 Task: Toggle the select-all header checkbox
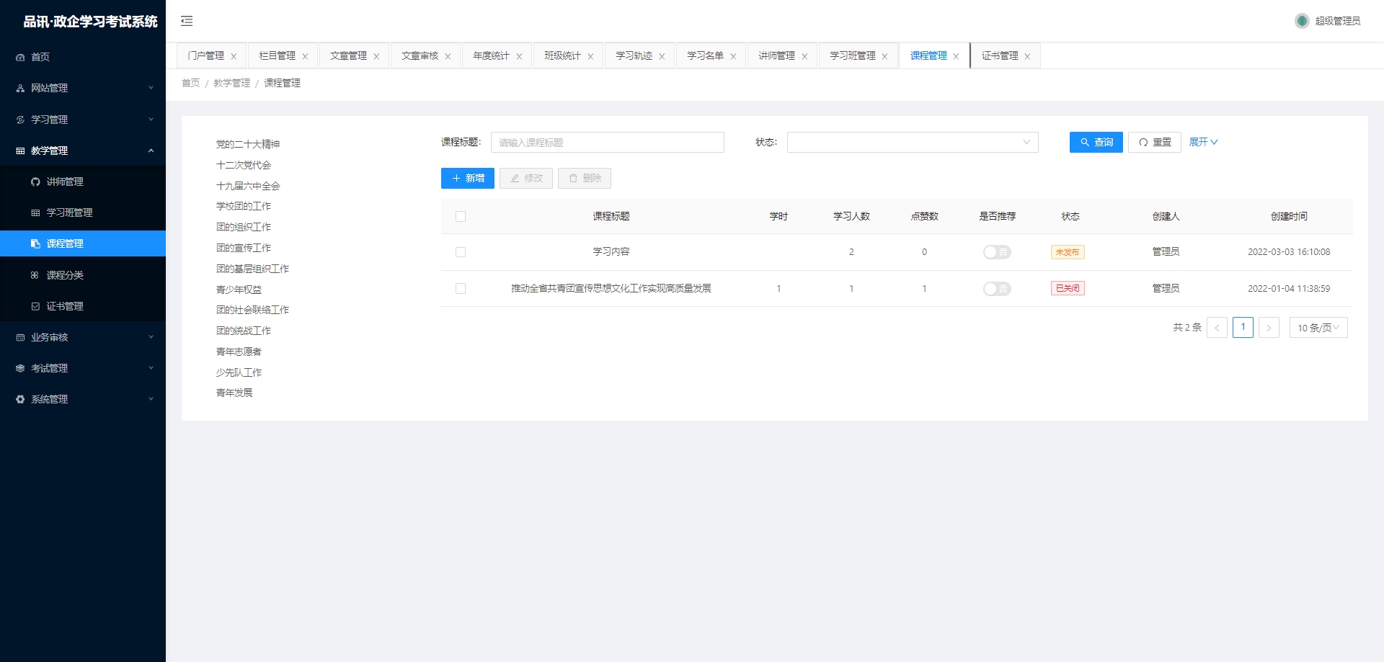click(x=461, y=216)
